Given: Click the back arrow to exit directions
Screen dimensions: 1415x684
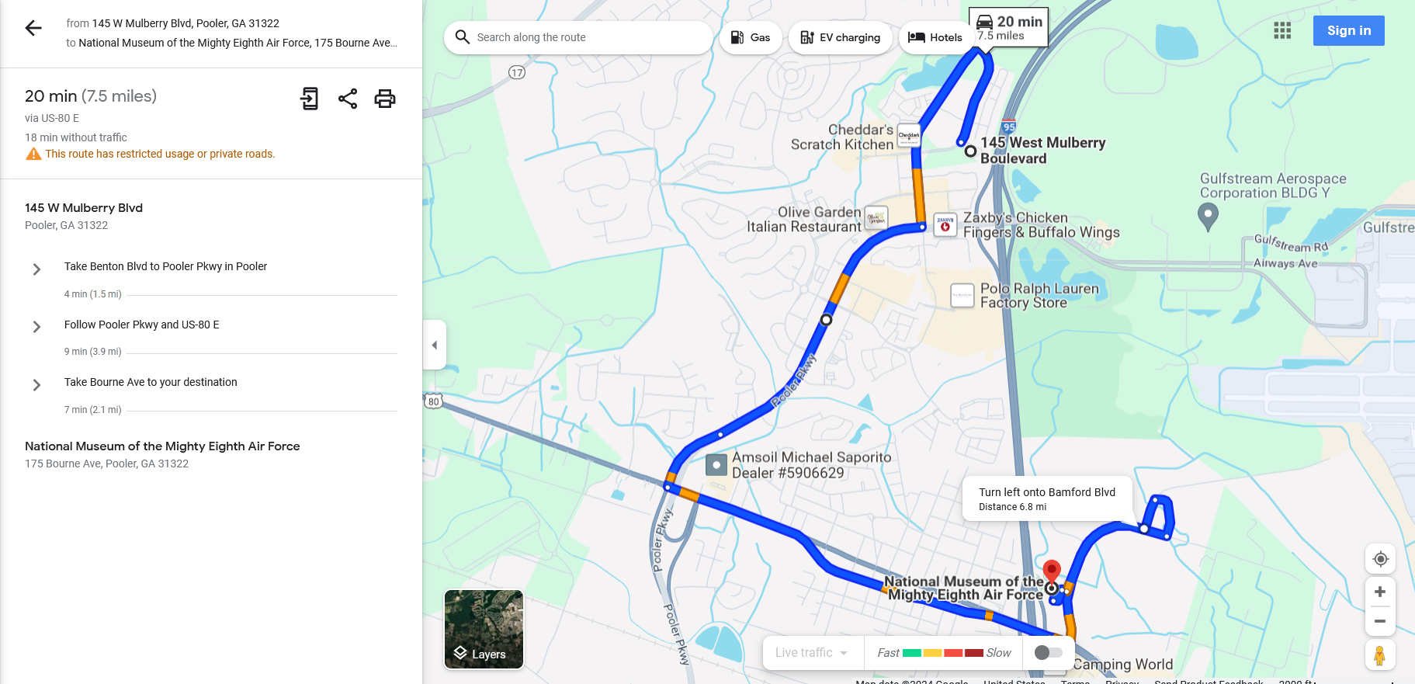Looking at the screenshot, I should [x=33, y=29].
